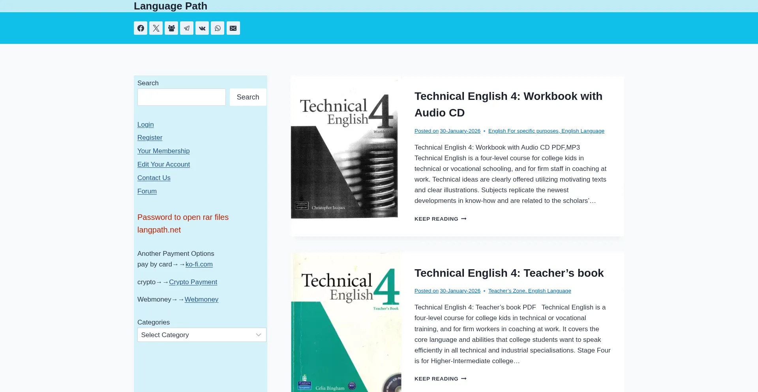
Task: Open the Forum link
Action: (x=147, y=191)
